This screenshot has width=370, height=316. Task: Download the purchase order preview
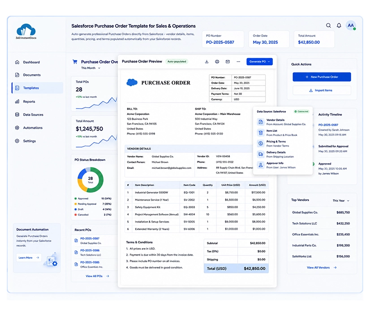[207, 62]
